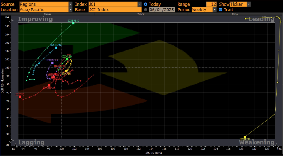Open the Copy toolbar section
Viewport: 283px width, 156px height.
235,14
